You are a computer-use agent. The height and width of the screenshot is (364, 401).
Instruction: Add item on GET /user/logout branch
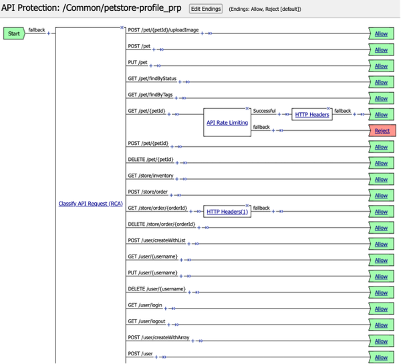[x=168, y=325]
